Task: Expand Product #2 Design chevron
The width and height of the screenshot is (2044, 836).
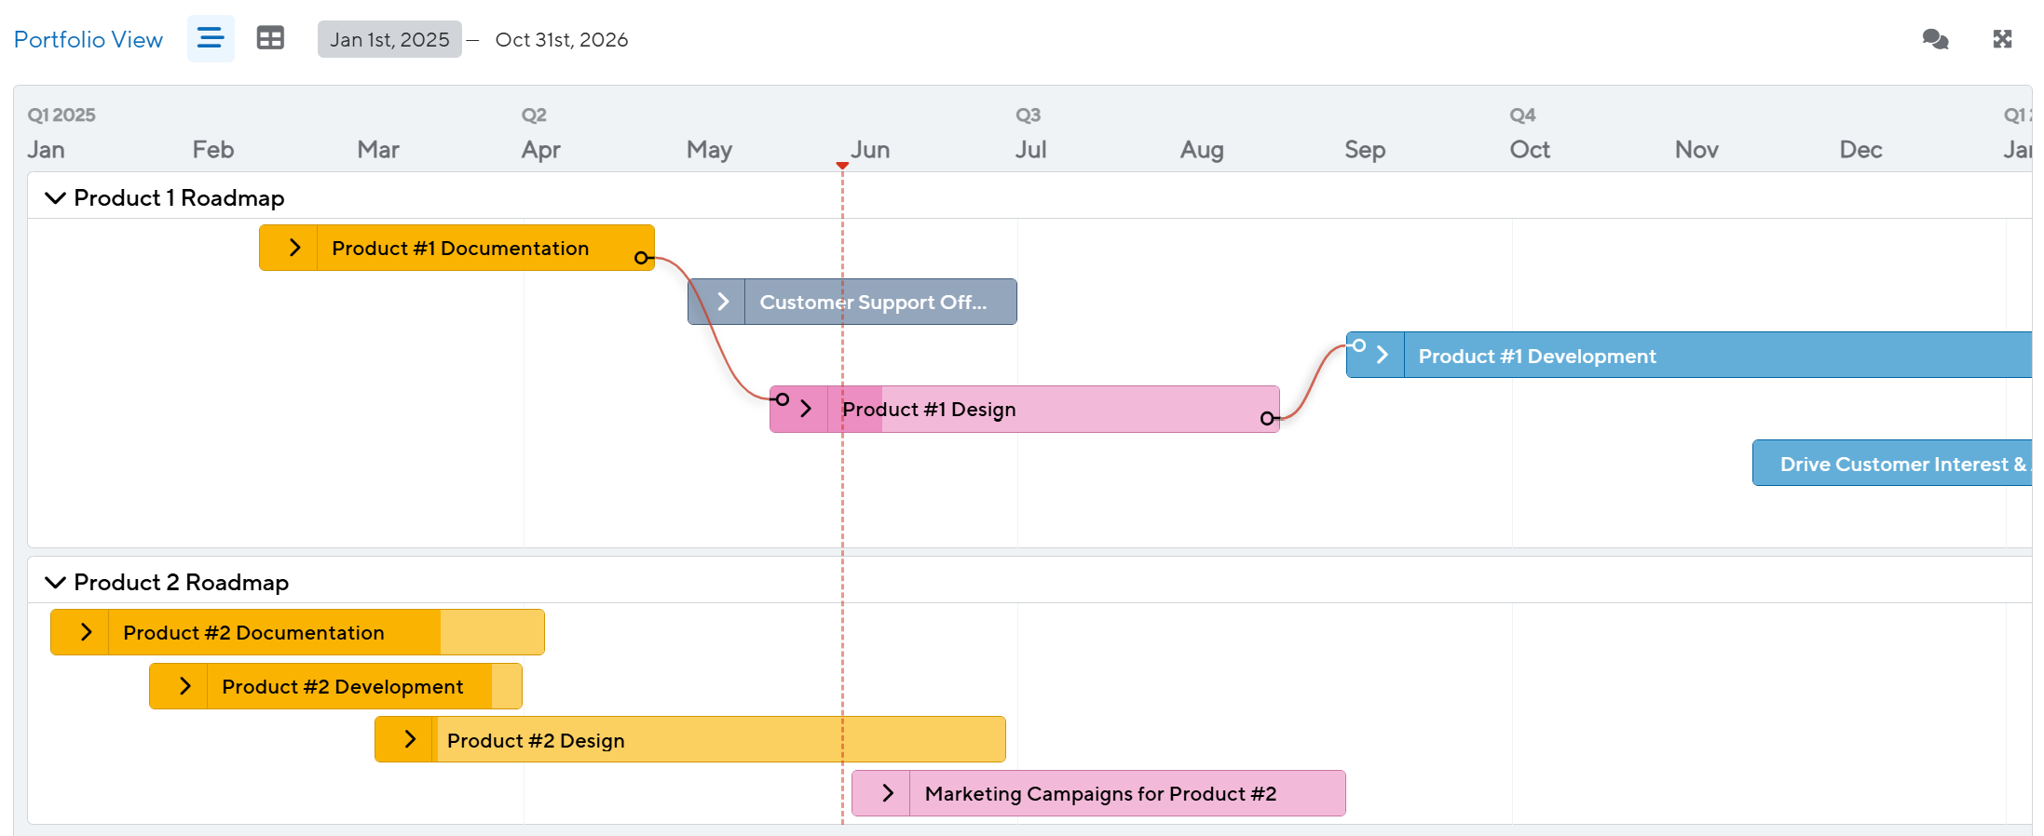Action: tap(410, 739)
